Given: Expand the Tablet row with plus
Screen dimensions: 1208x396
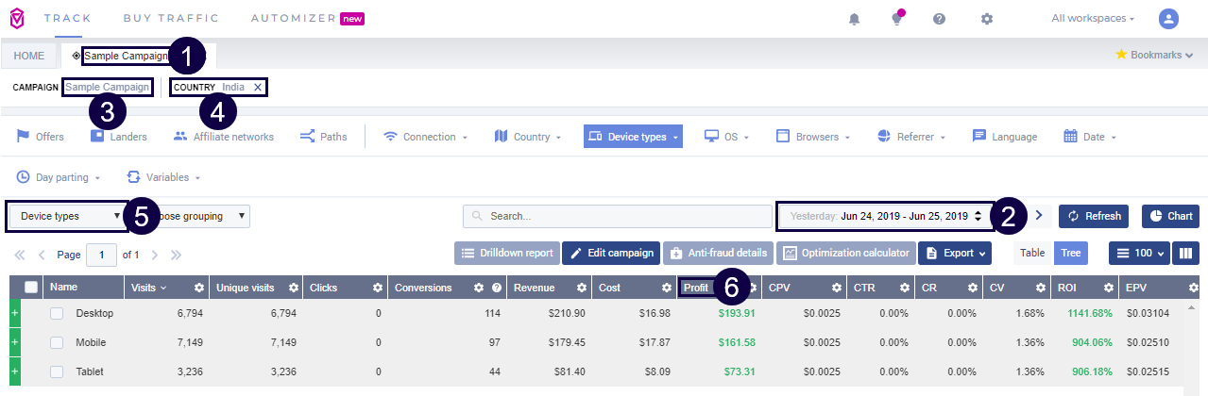Looking at the screenshot, I should (x=14, y=371).
